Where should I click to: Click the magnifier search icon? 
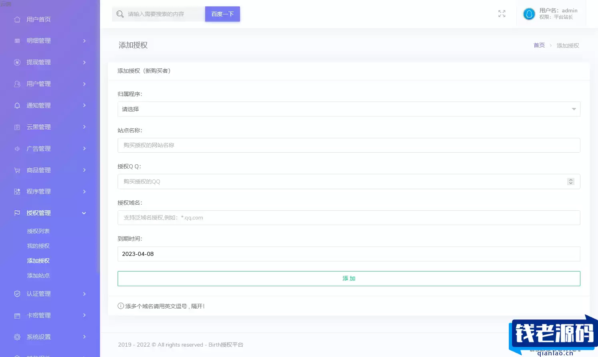(120, 14)
